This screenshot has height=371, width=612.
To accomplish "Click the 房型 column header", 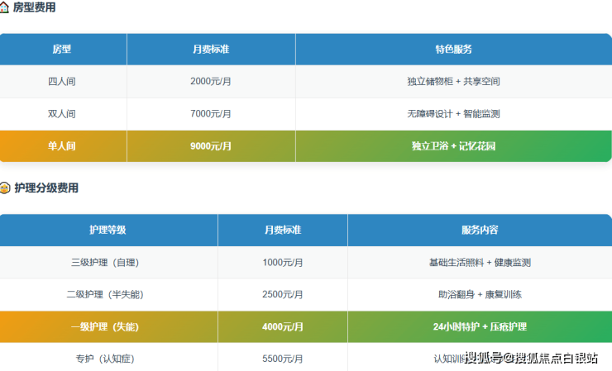I will pyautogui.click(x=62, y=50).
